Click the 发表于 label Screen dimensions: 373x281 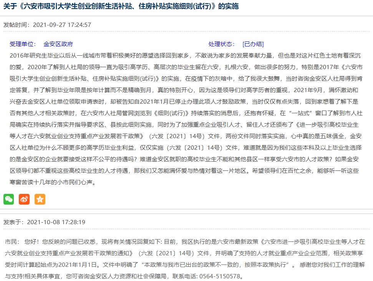click(14, 222)
